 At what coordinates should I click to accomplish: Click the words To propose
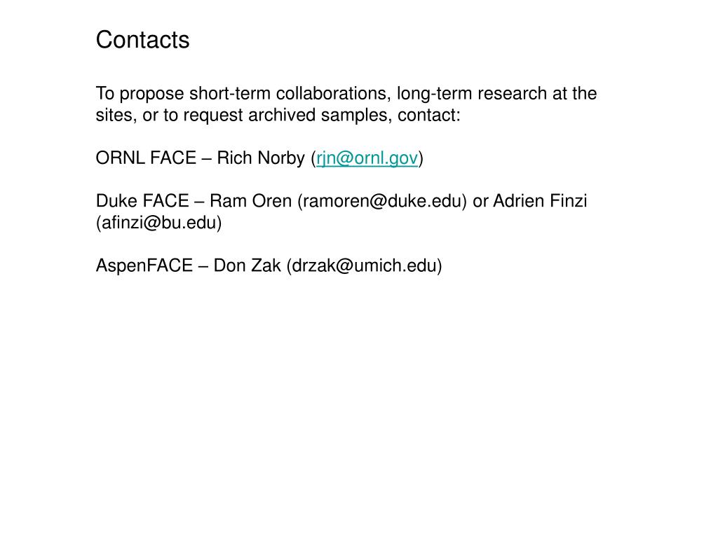click(x=140, y=94)
